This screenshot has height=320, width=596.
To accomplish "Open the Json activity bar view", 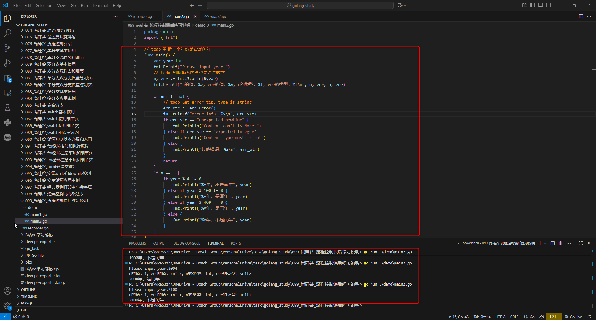I will (7, 137).
